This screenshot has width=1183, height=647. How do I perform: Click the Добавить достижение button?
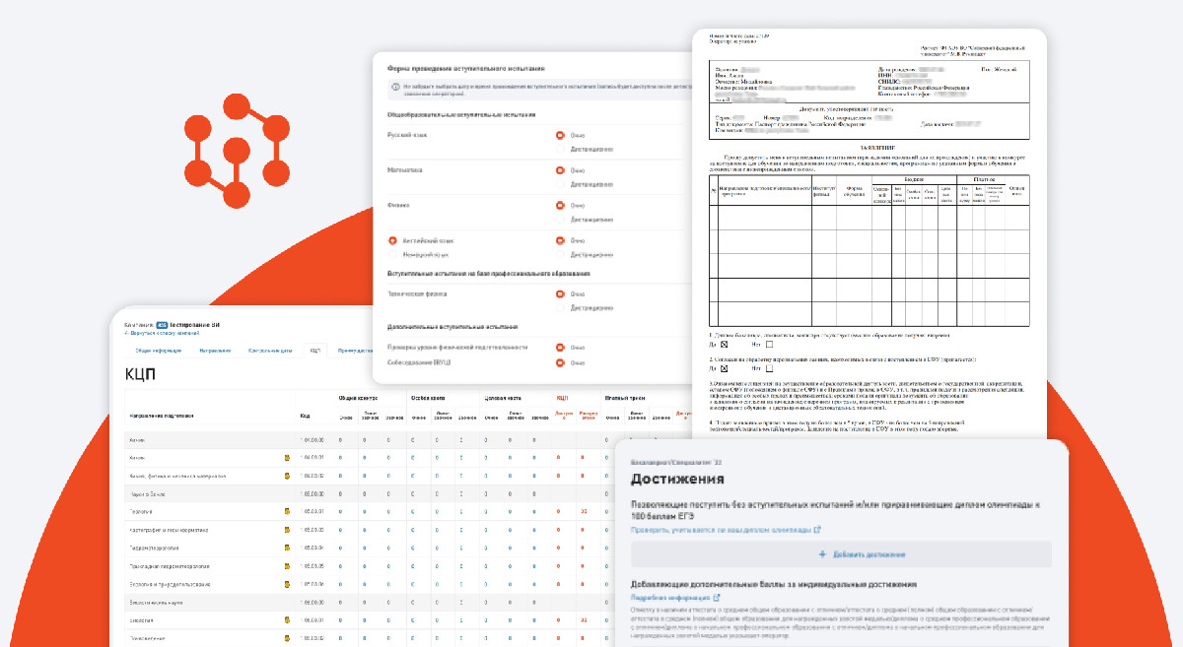click(x=841, y=554)
